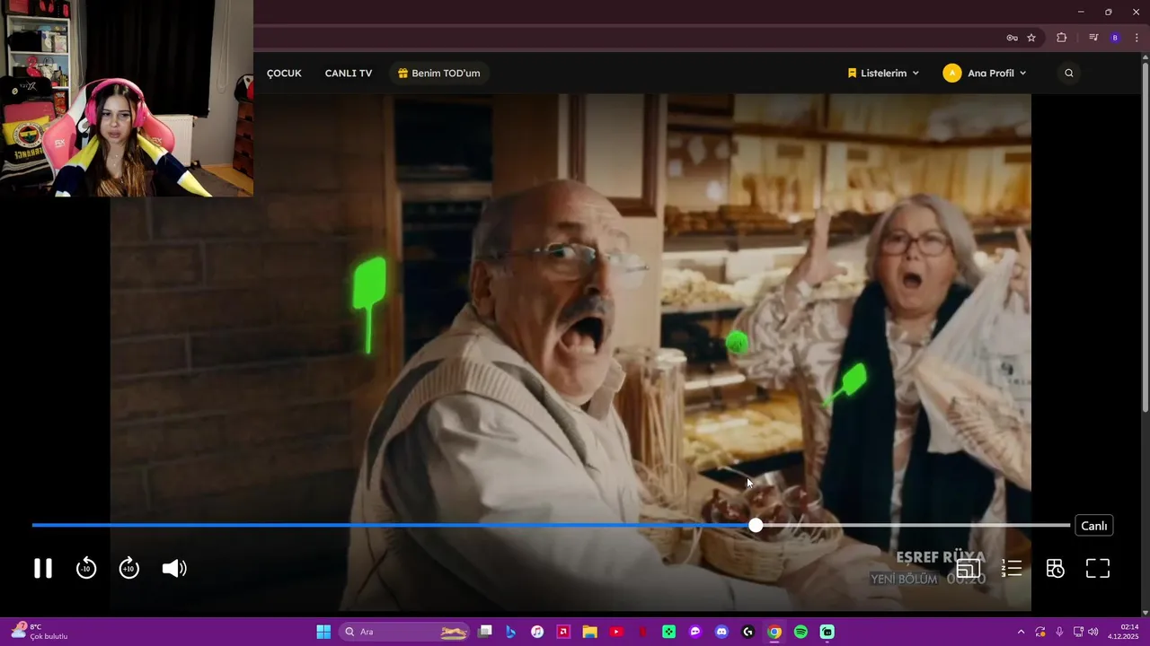Open the broadcast schedule guide icon

click(x=1056, y=568)
